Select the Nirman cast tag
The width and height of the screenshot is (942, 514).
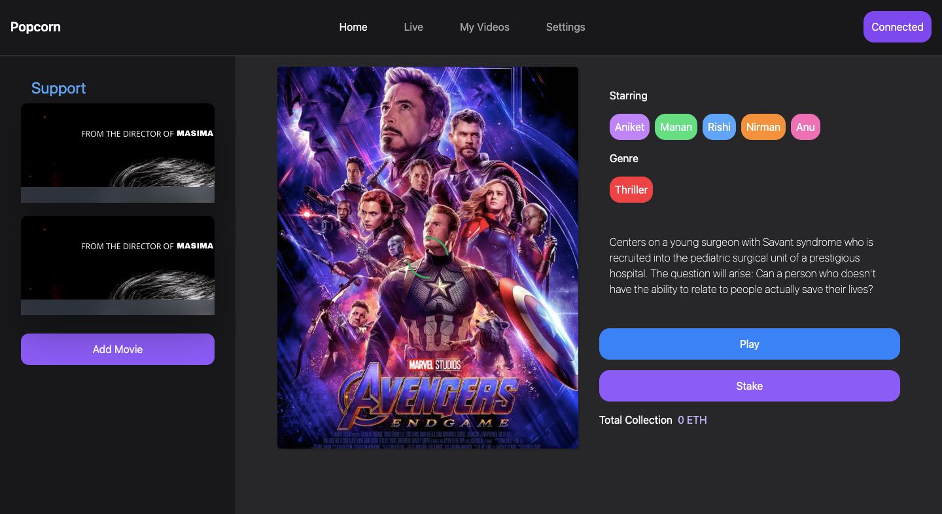(763, 127)
